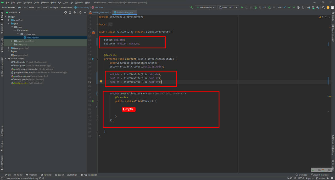Open the Android project view dropdown
The width and height of the screenshot is (335, 180).
pyautogui.click(x=13, y=12)
